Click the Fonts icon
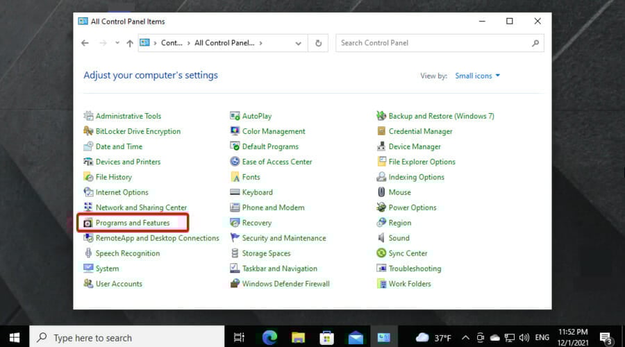625x347 pixels. pyautogui.click(x=235, y=177)
